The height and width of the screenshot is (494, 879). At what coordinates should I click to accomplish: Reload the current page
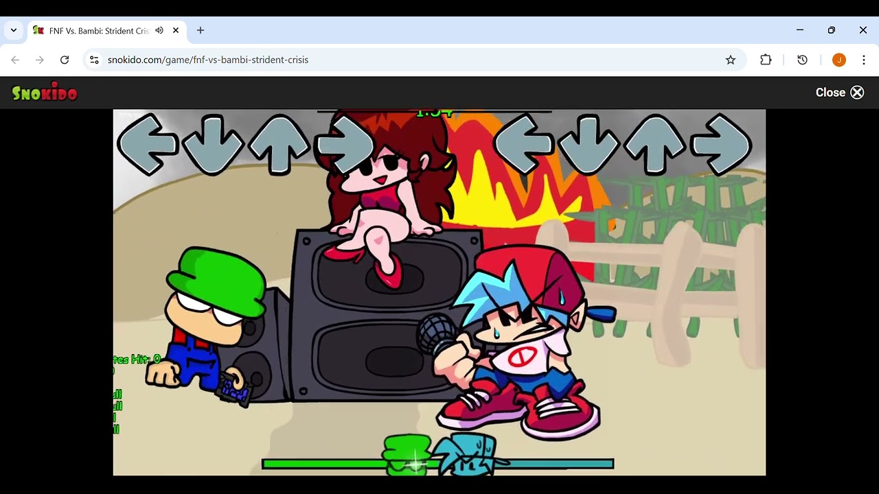[x=65, y=60]
